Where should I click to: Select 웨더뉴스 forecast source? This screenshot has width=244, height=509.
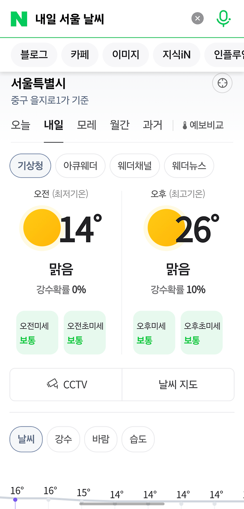tap(189, 166)
